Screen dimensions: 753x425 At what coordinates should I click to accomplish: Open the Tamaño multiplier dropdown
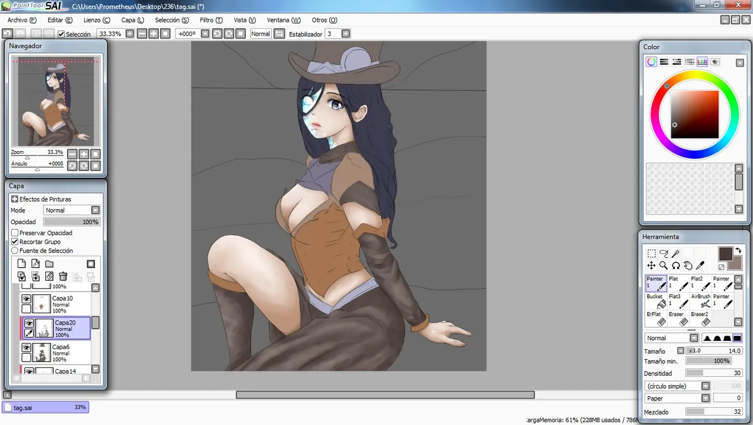click(681, 351)
